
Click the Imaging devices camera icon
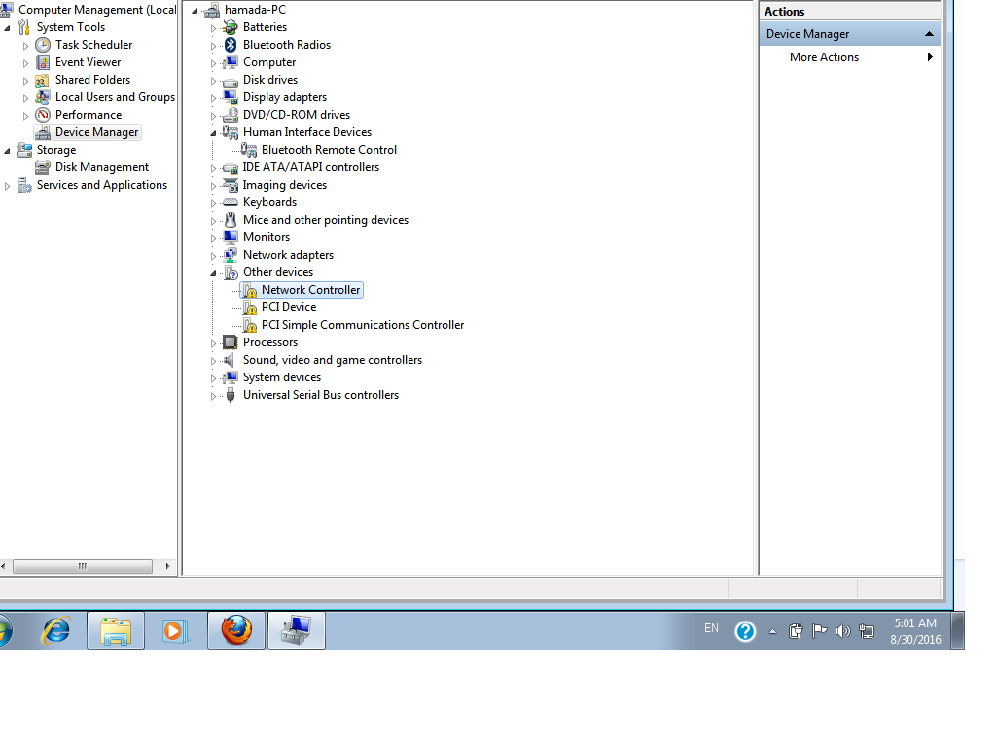[230, 185]
